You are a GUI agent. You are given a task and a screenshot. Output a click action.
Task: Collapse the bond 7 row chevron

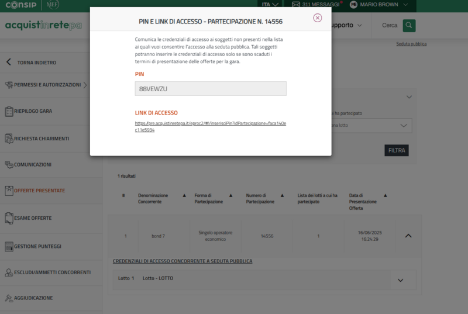[408, 236]
